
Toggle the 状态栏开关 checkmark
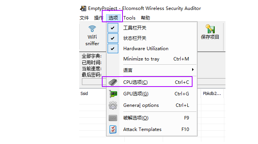[x=113, y=38]
